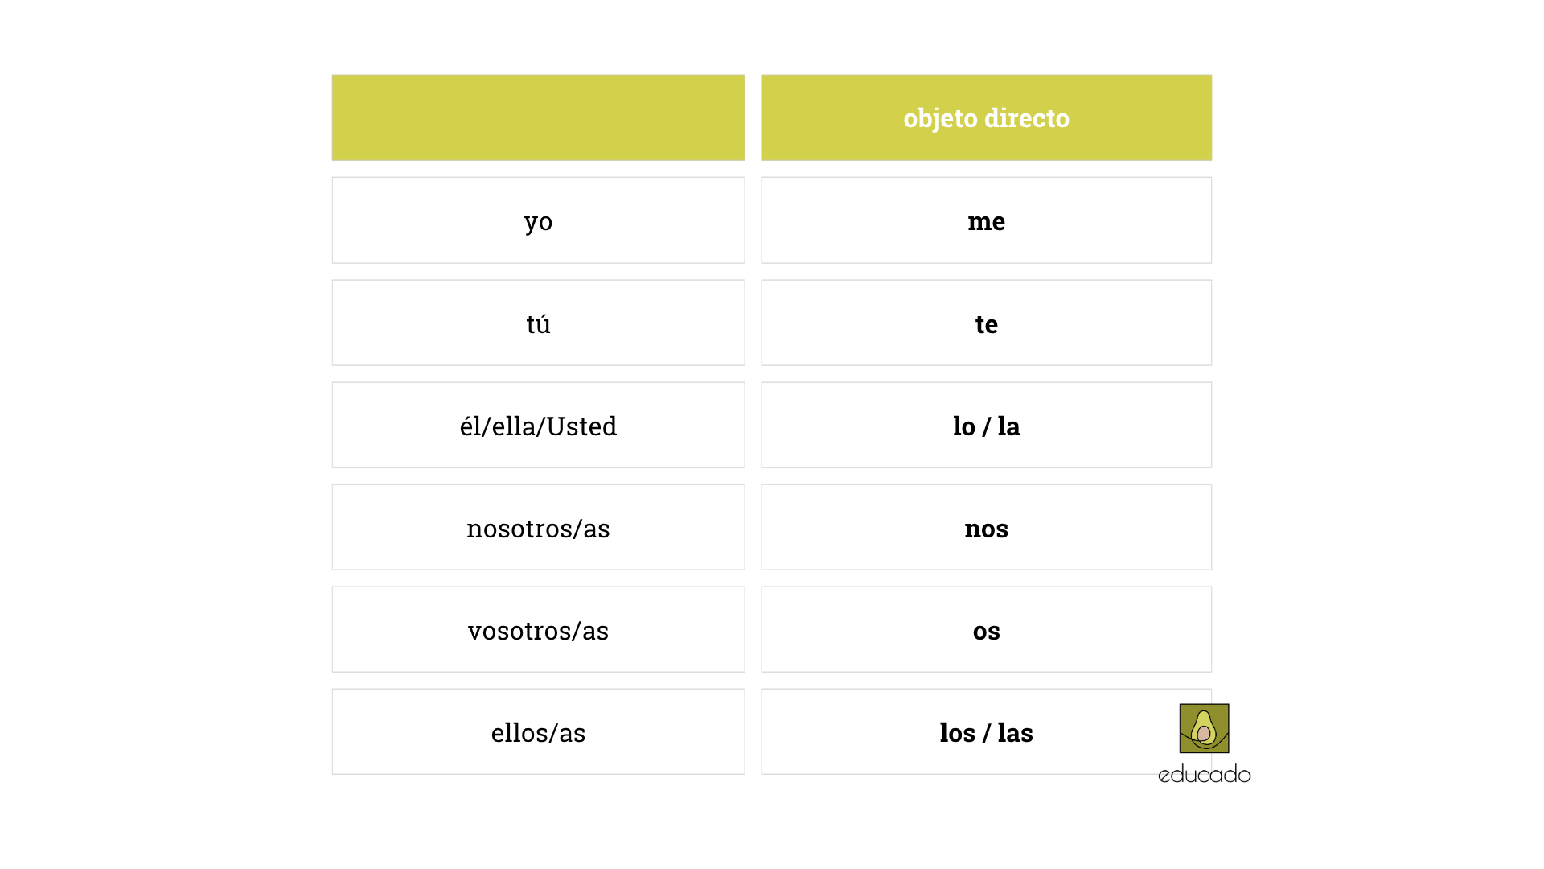The image size is (1544, 869).
Task: Click the bold word "lo"
Action: pyautogui.click(x=963, y=426)
